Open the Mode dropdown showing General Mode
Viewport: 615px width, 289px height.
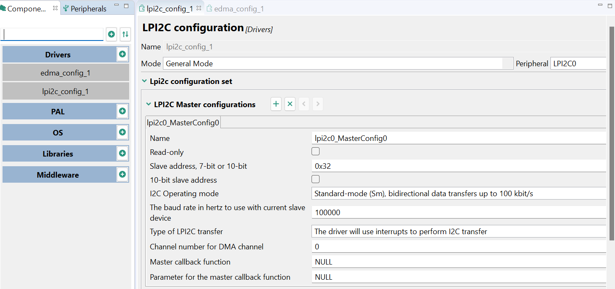338,64
